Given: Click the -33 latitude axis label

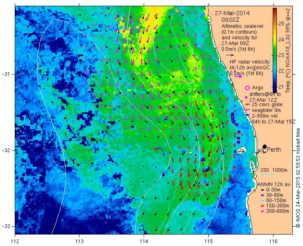Looking at the screenshot, I should (7, 226).
